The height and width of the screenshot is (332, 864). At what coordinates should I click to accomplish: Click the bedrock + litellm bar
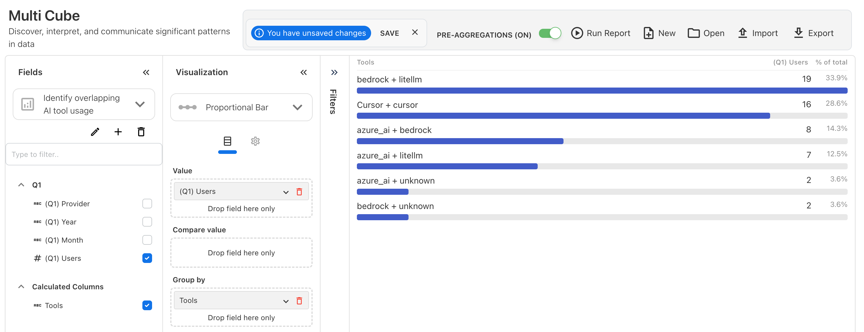click(602, 91)
